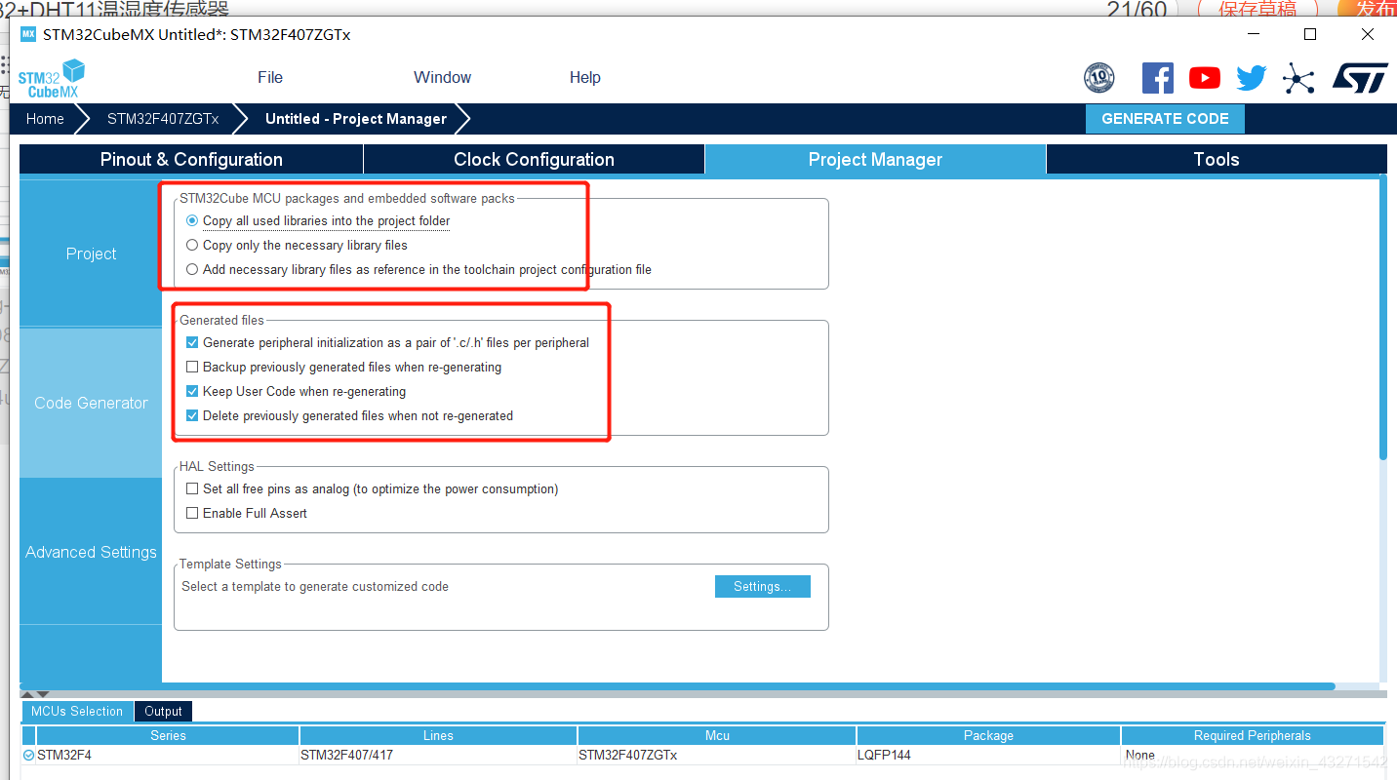Open the Window menu
Viewport: 1397px width, 780px height.
tap(442, 78)
